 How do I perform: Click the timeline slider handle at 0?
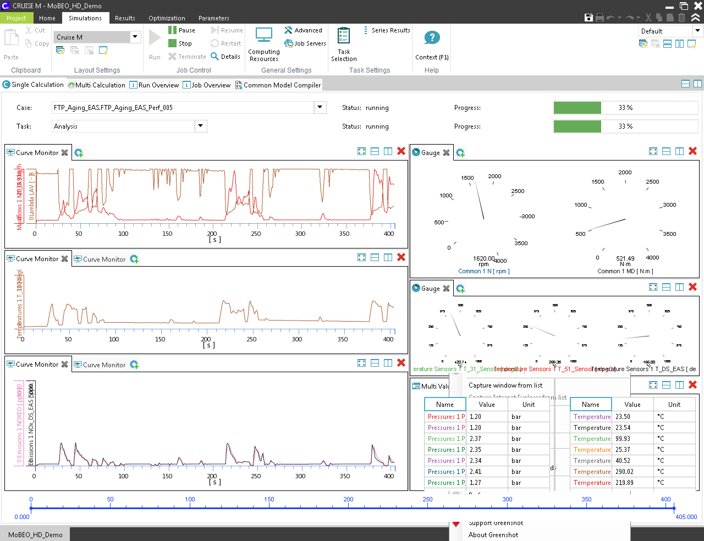pyautogui.click(x=31, y=509)
